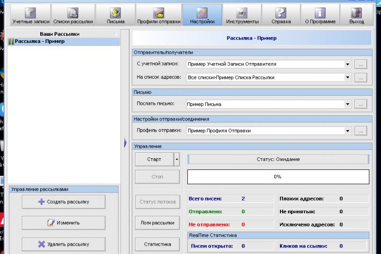Click ellipsis button next to С учетной записи
Screen dimensions: 381x254
[x=361, y=65]
